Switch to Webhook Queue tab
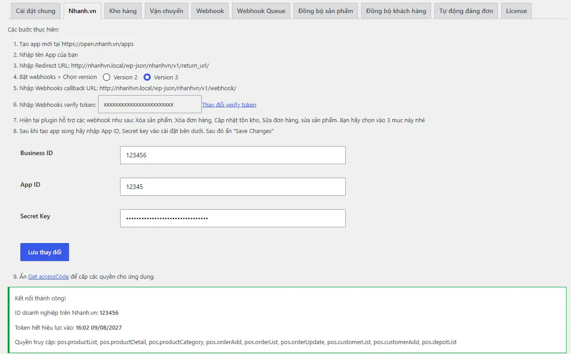This screenshot has width=571, height=354. tap(261, 11)
